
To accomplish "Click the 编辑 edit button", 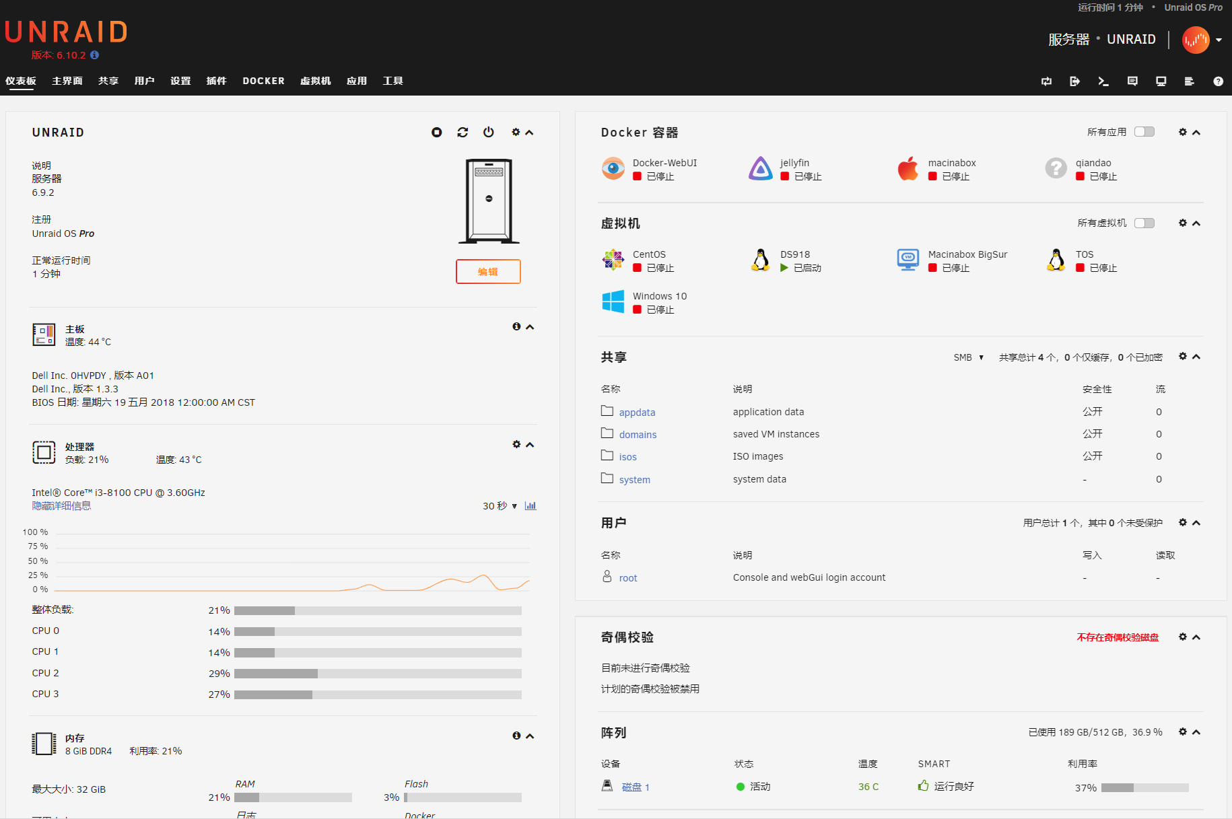I will (488, 271).
